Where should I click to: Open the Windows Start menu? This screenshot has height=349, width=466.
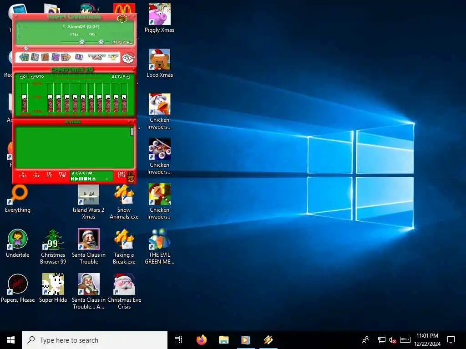click(11, 340)
